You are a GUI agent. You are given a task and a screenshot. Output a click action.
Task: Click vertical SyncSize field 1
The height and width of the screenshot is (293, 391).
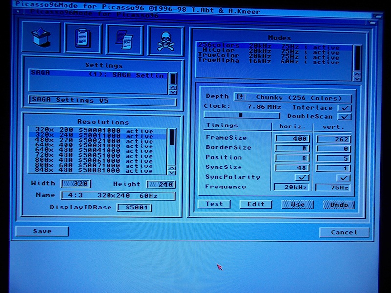333,168
